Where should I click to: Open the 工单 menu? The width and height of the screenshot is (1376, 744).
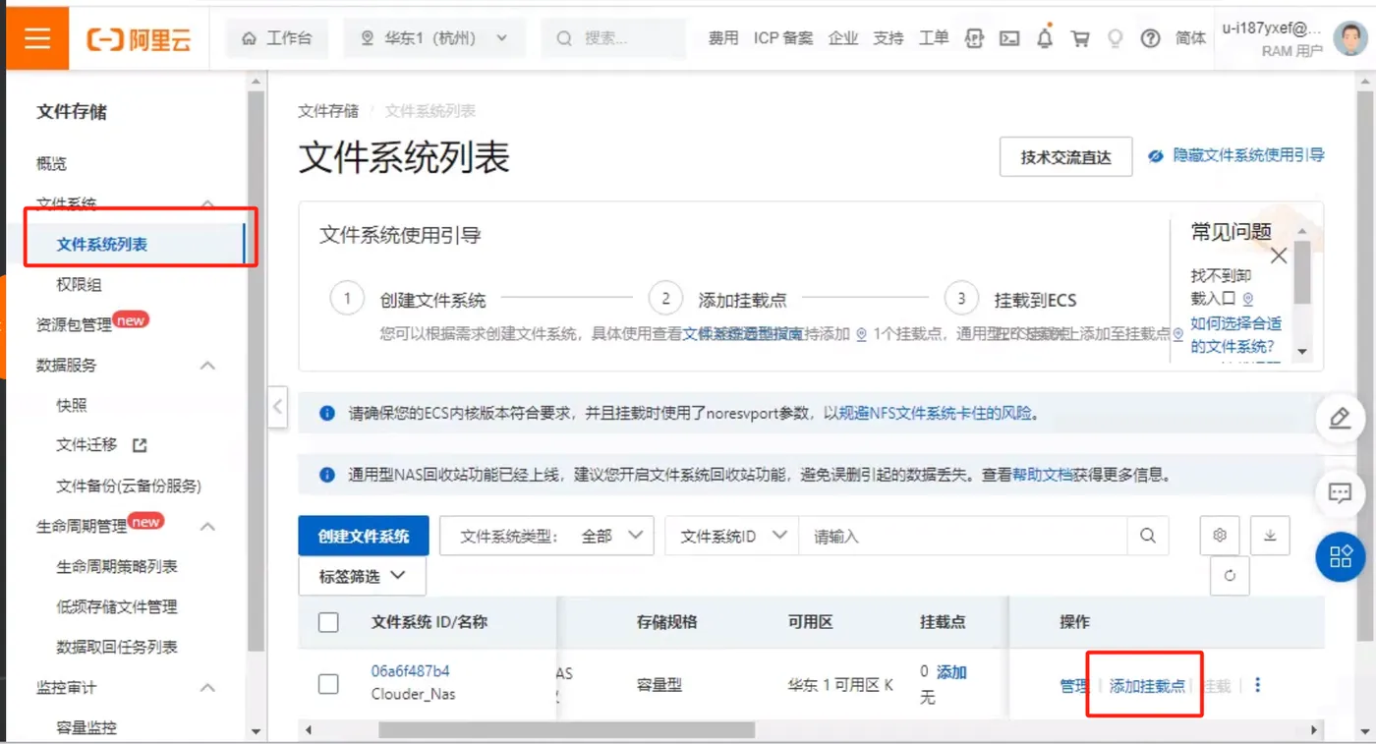tap(934, 38)
